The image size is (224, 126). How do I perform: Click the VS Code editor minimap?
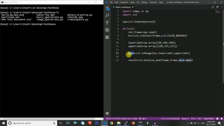tap(218, 11)
